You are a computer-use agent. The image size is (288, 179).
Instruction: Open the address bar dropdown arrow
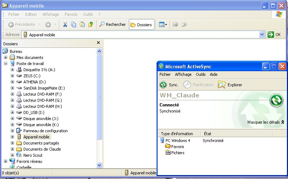coord(262,35)
